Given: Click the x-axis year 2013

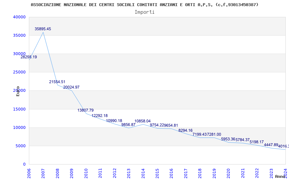Looking at the screenshot, I should point(129,174).
